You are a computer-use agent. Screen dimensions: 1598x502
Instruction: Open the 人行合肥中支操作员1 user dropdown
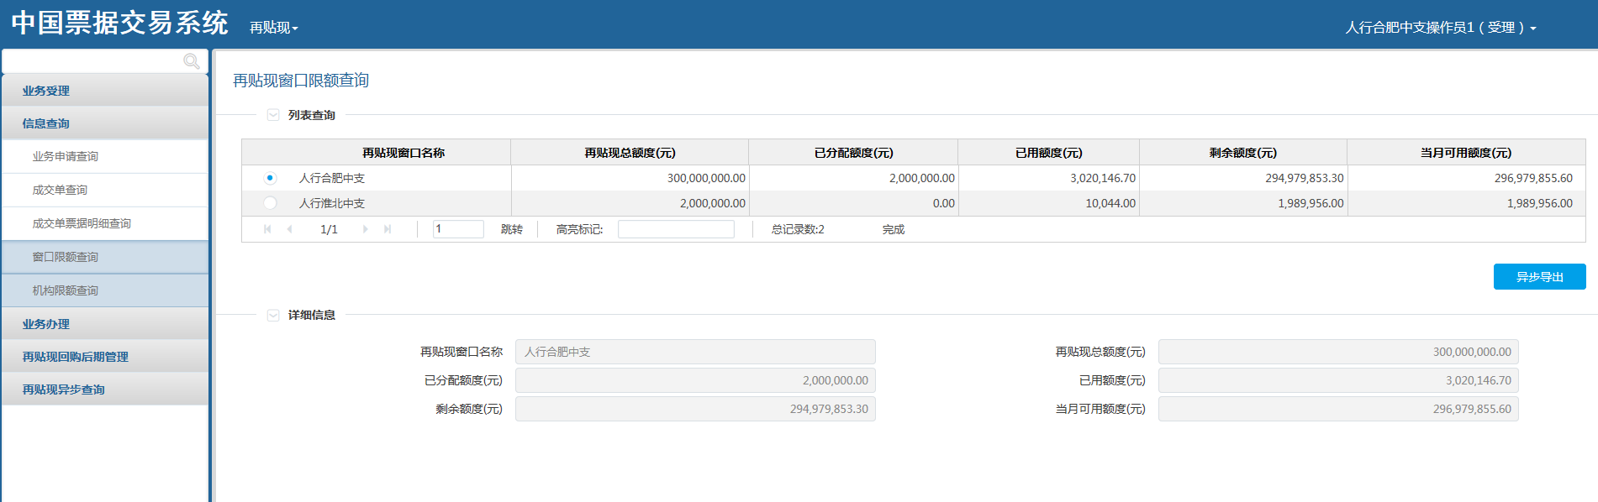coord(1440,28)
